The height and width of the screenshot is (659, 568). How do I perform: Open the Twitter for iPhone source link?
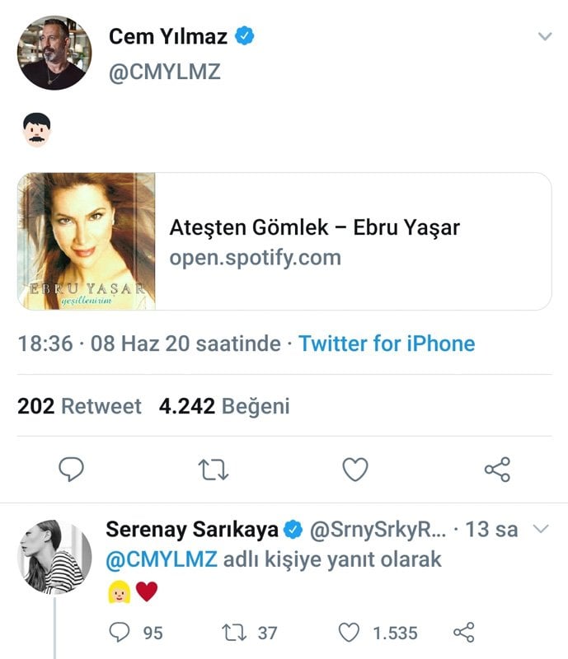tap(387, 343)
